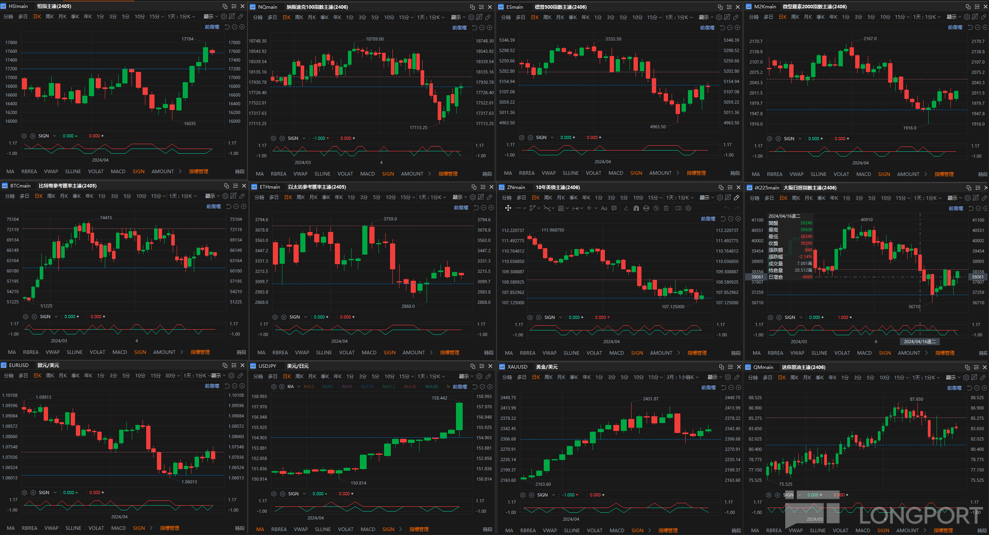Image resolution: width=989 pixels, height=535 pixels.
Task: Toggle the magnet snap tool in ZNmain chart
Action: (x=636, y=208)
